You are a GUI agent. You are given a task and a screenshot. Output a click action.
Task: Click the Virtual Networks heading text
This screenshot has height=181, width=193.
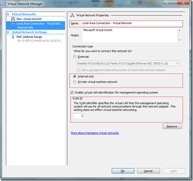pyautogui.click(x=24, y=14)
